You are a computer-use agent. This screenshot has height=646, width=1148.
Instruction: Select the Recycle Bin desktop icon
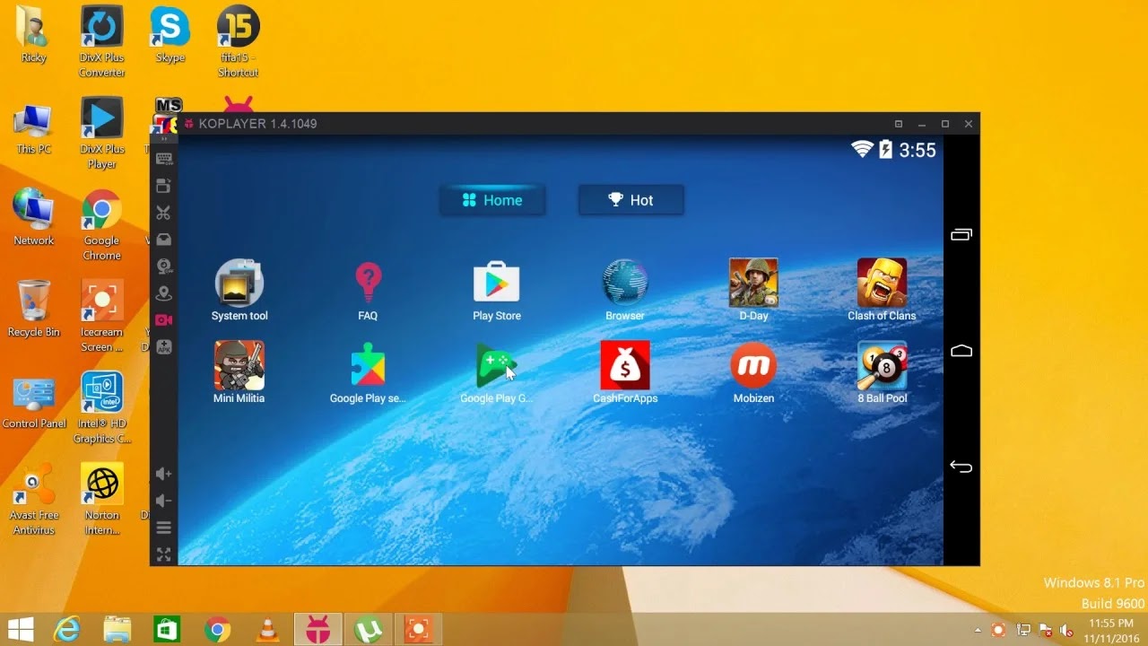(x=33, y=308)
